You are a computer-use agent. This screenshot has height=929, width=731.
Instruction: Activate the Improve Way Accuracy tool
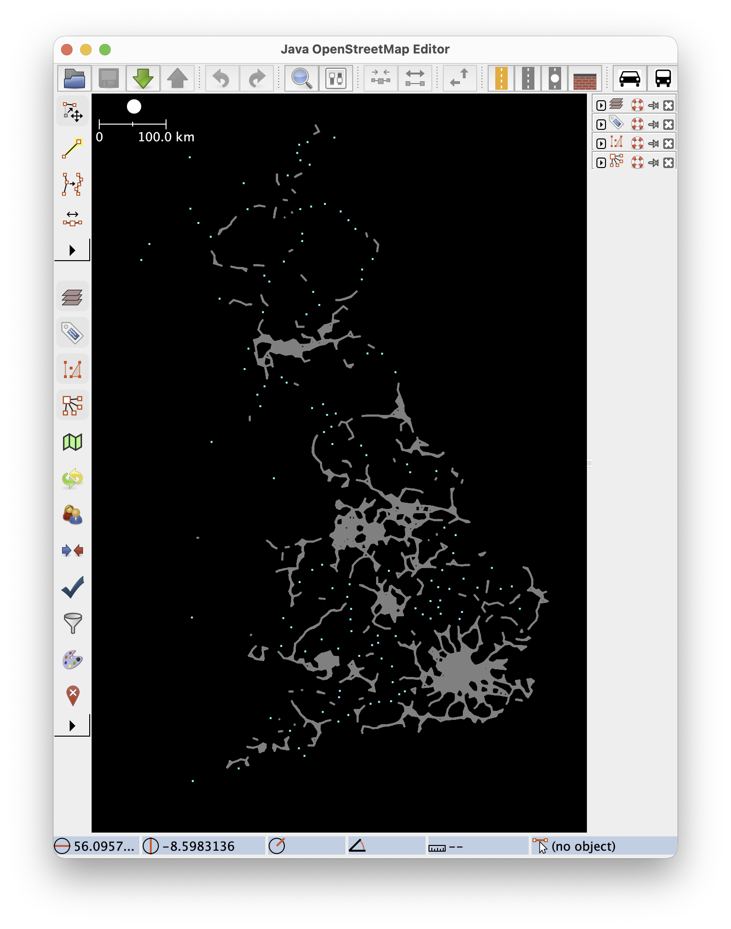[x=73, y=184]
